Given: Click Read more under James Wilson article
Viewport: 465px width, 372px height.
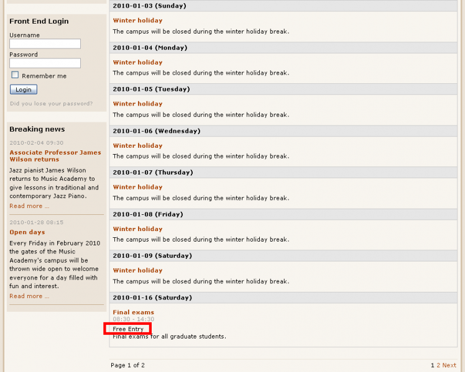Looking at the screenshot, I should pyautogui.click(x=29, y=206).
